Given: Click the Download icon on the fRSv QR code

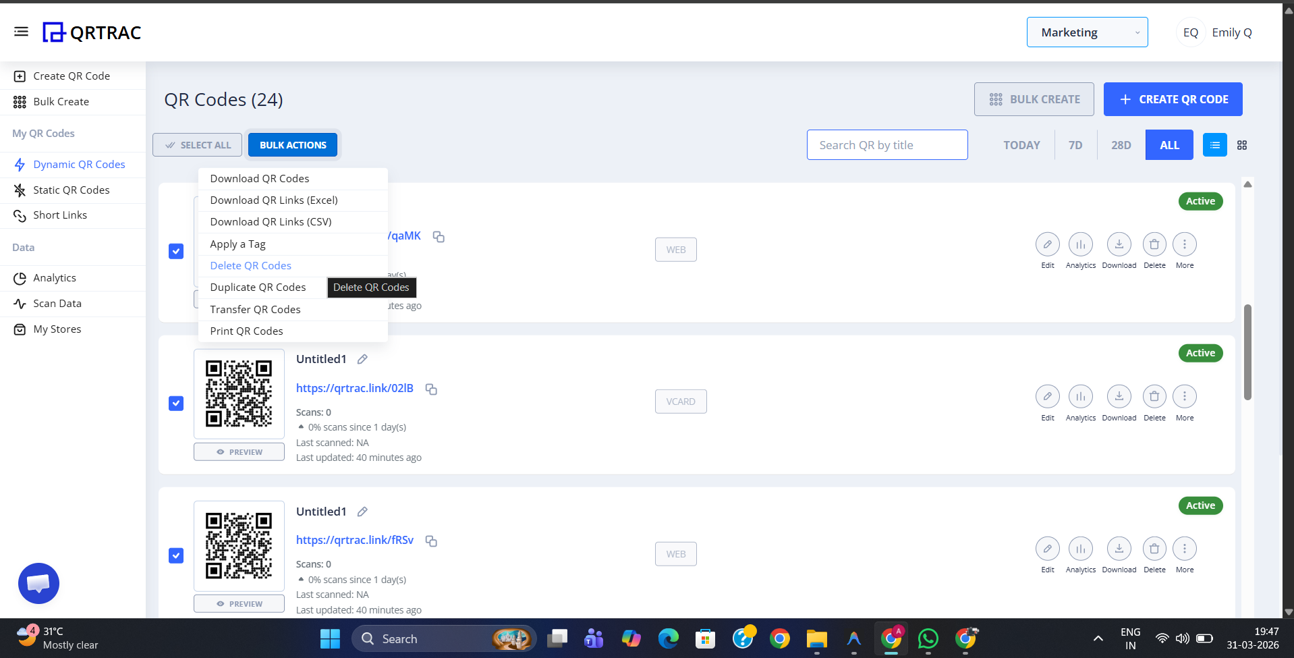Looking at the screenshot, I should 1119,549.
